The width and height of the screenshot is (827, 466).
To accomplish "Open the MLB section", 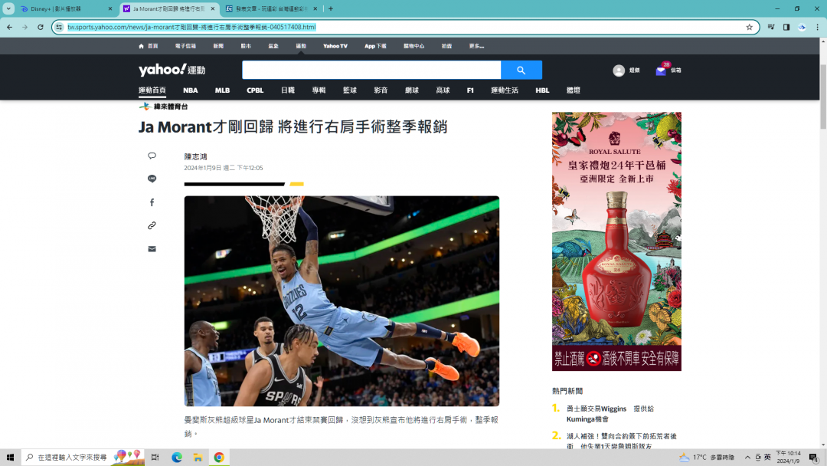I will tap(222, 90).
